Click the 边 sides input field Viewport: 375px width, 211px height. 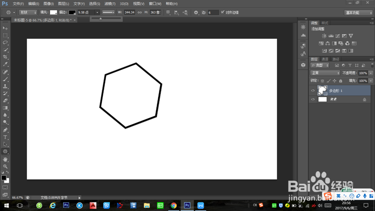[213, 12]
